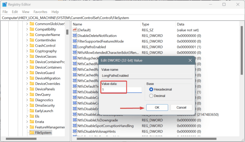This screenshot has height=142, width=245.
Task: Close the Edit DWORD dialog with X
Action: click(x=190, y=60)
